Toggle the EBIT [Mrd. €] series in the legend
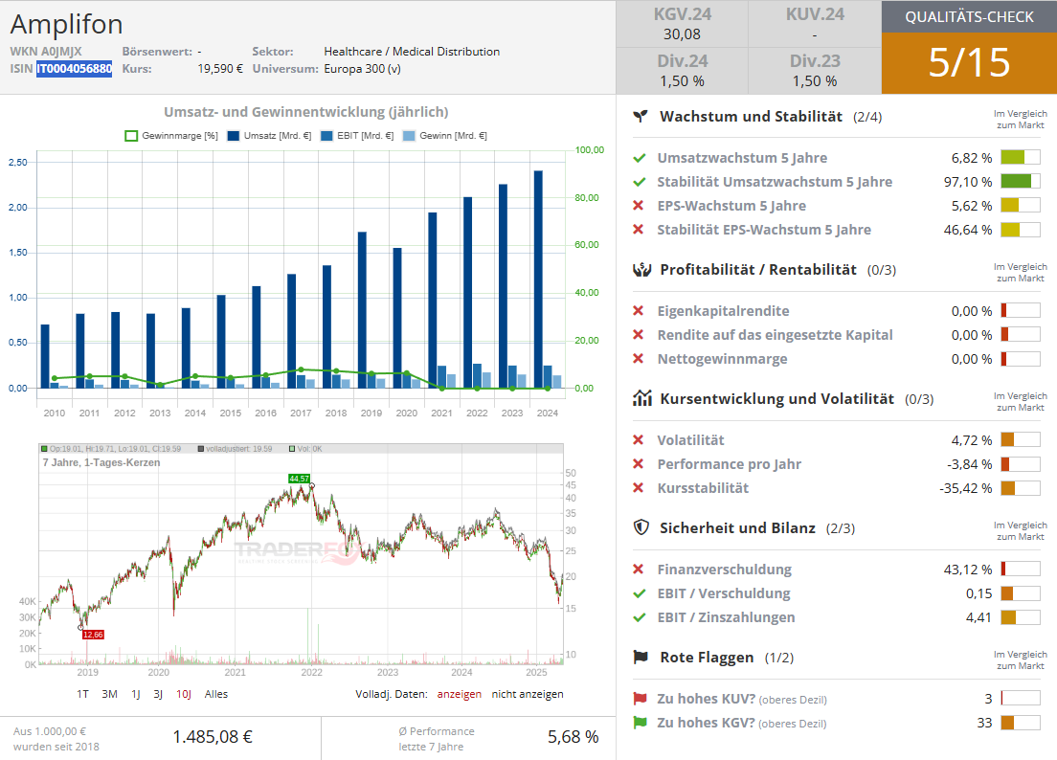This screenshot has width=1057, height=760. click(357, 136)
